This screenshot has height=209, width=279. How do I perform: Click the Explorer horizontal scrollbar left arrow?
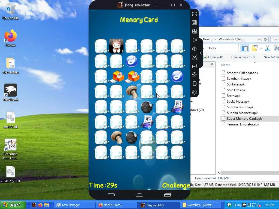coord(219,173)
